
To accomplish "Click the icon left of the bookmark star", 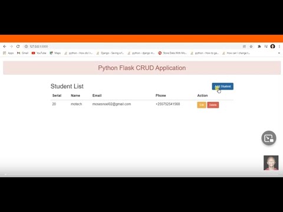I will [x=244, y=47].
